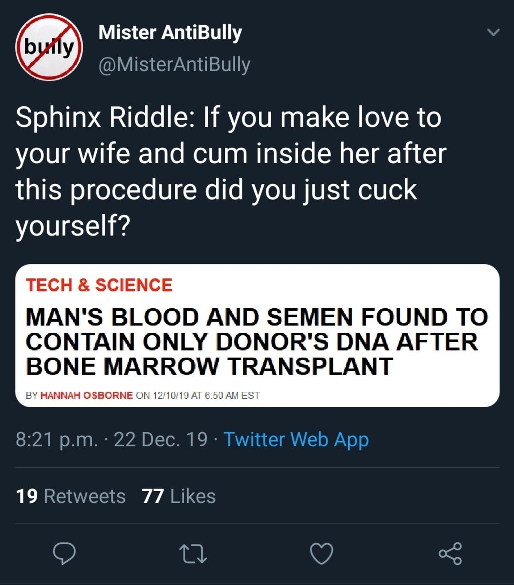Click the Hannah Osborne author name
This screenshot has width=514, height=585.
click(x=87, y=395)
